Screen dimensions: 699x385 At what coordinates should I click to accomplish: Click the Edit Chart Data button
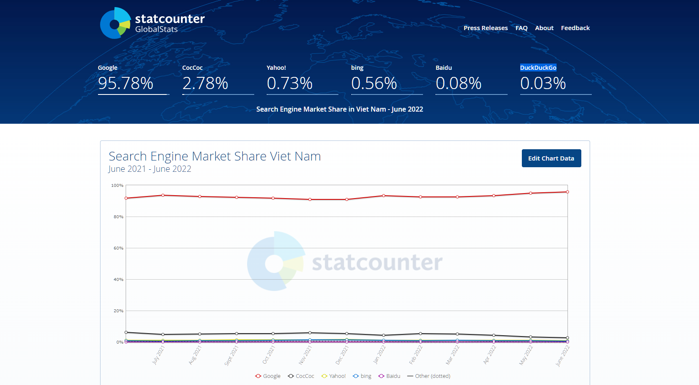tap(551, 158)
